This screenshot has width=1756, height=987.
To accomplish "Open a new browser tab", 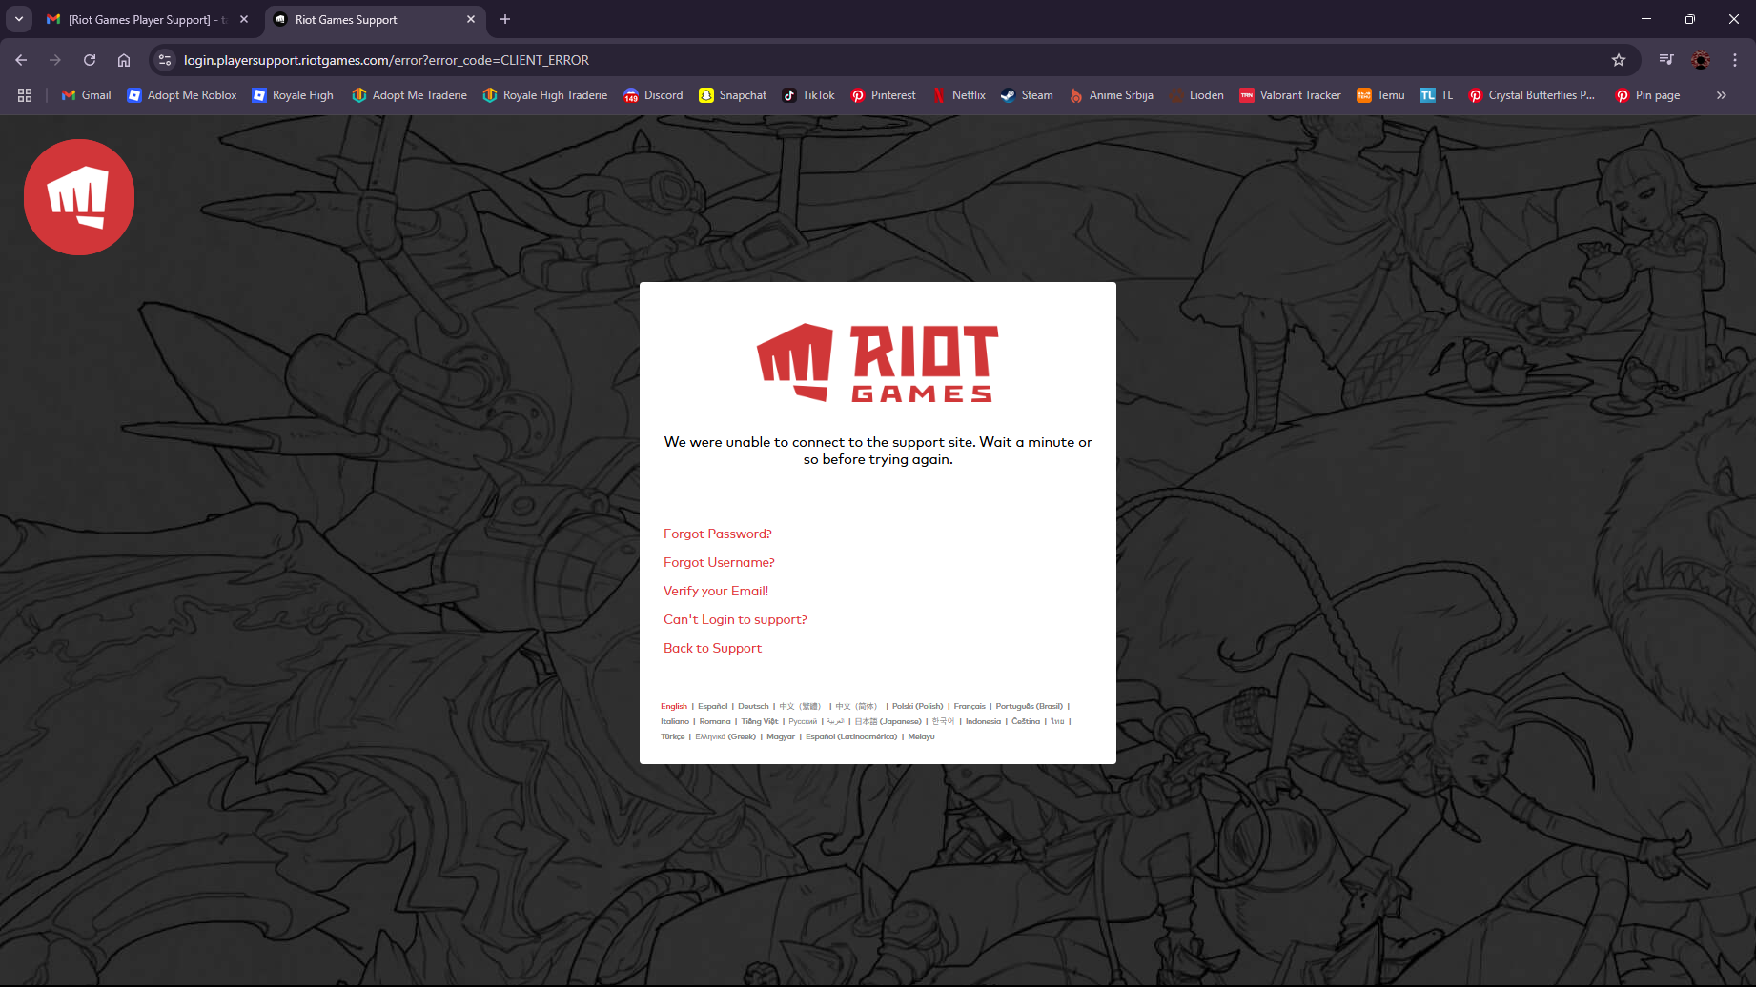I will pos(505,19).
